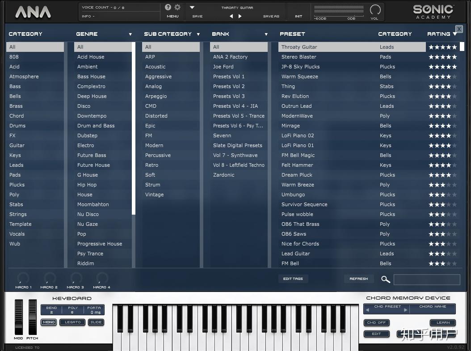Open the help question mark icon
Screen dimensions: 471x351
168,7
